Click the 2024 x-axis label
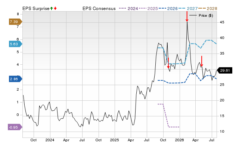Viewport: 239px width, 142px height. [x=50, y=140]
